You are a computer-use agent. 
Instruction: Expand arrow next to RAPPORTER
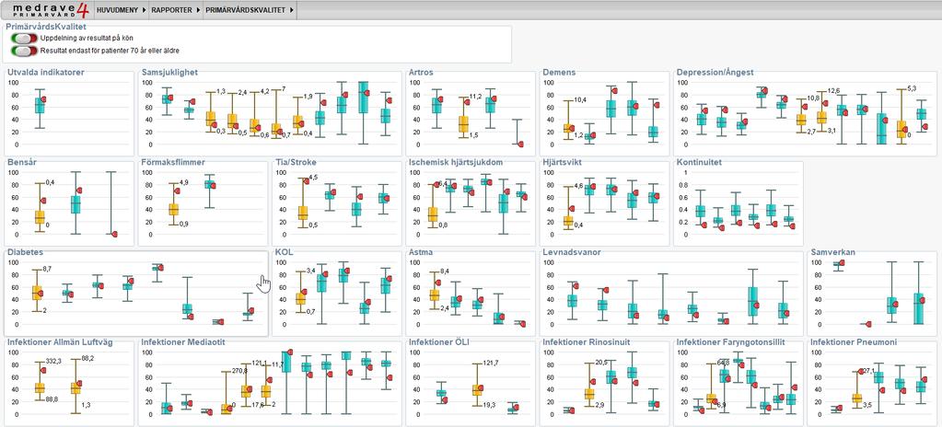pyautogui.click(x=199, y=10)
